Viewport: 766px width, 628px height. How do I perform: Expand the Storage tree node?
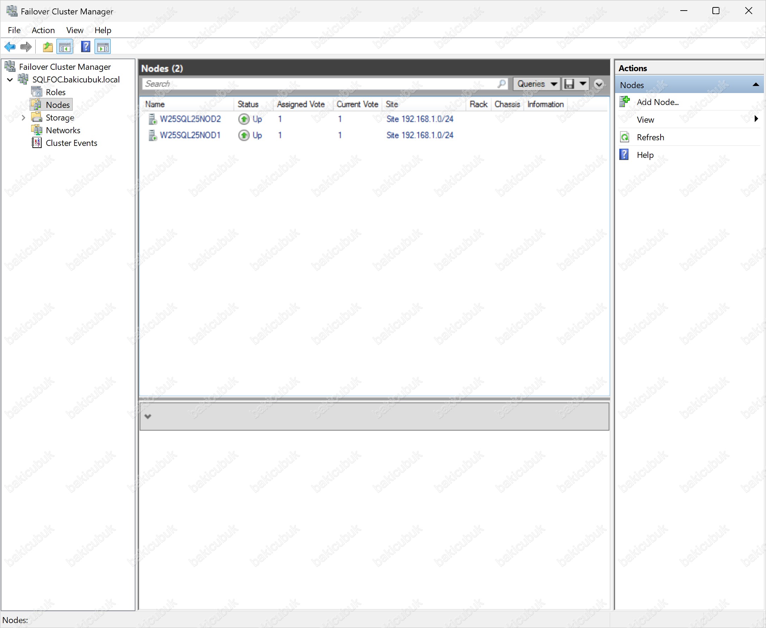24,118
